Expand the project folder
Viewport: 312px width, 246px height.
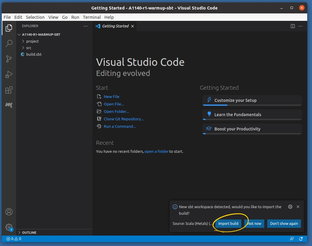pos(32,41)
